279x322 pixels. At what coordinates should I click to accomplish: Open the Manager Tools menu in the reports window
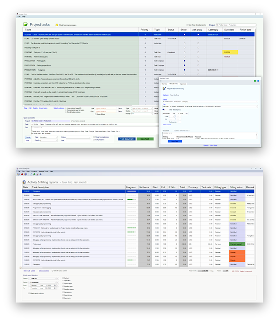tap(44, 171)
